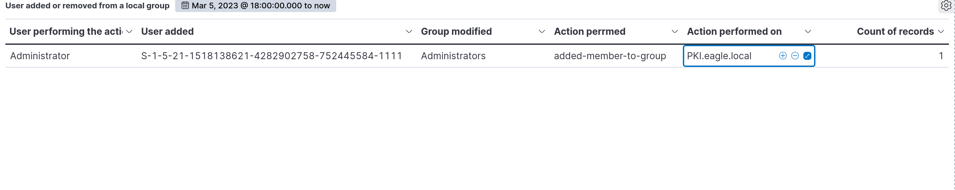
Task: Open 'User performing the action' column chevron
Action: (130, 32)
